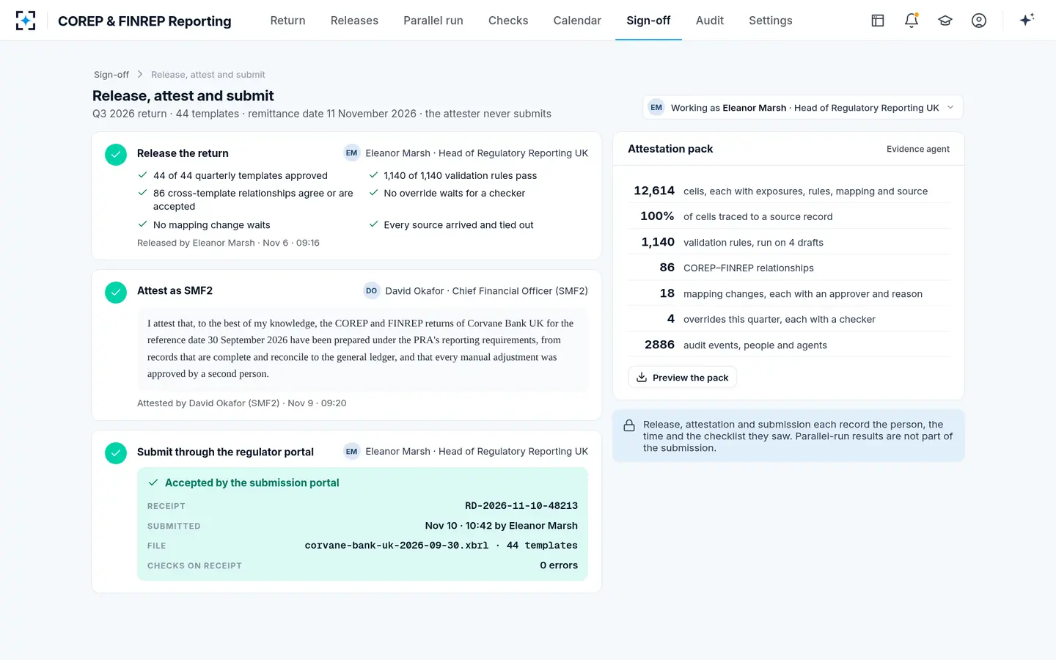Click EM avatar in the Submit card
Screen dimensions: 1056x660
click(x=352, y=452)
